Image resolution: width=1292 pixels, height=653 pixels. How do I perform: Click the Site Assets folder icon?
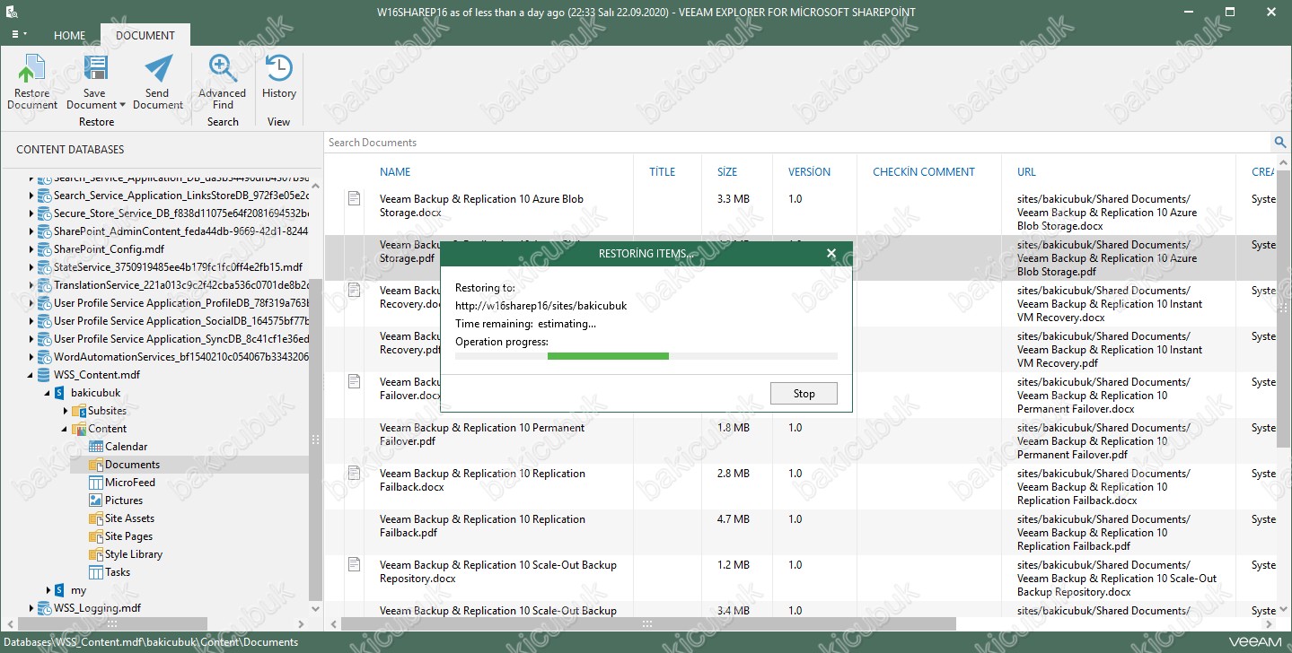(96, 518)
